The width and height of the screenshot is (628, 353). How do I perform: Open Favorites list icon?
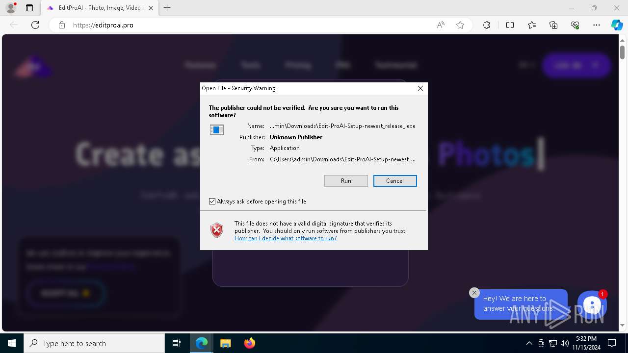point(532,25)
